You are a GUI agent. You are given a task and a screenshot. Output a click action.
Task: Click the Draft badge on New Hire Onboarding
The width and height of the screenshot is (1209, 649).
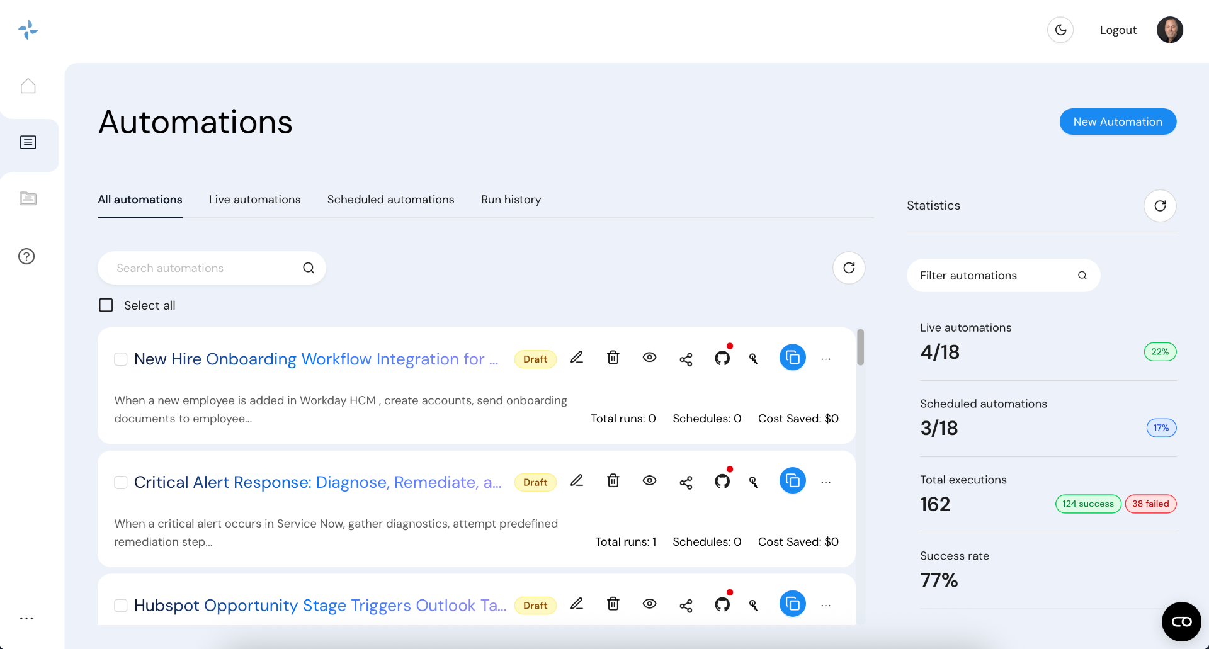pos(535,359)
